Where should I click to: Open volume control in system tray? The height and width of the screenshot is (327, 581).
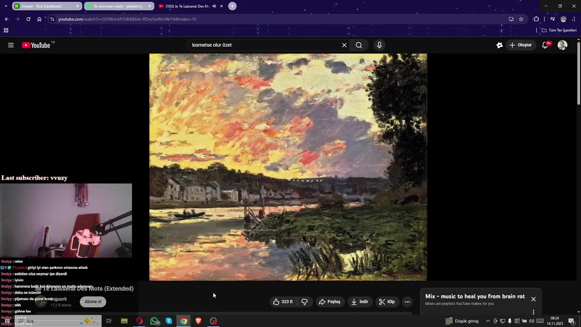point(532,321)
